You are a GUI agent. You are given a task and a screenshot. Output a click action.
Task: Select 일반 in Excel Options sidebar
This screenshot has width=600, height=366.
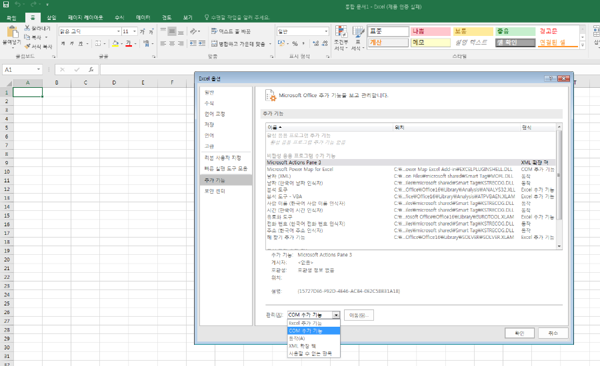209,92
